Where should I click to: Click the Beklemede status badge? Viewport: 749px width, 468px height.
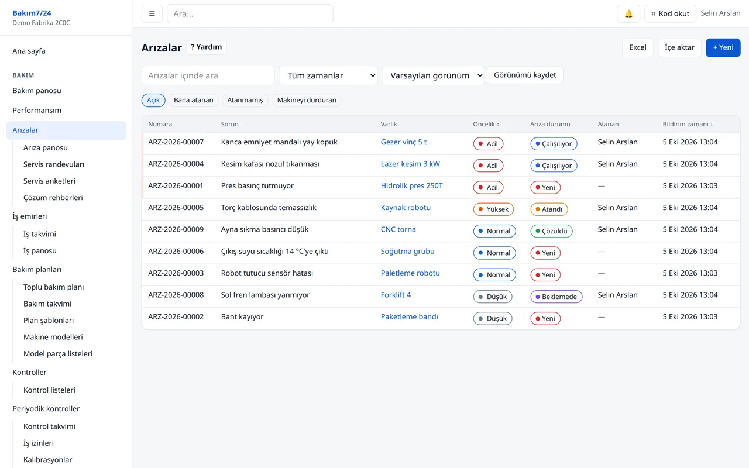[556, 297]
